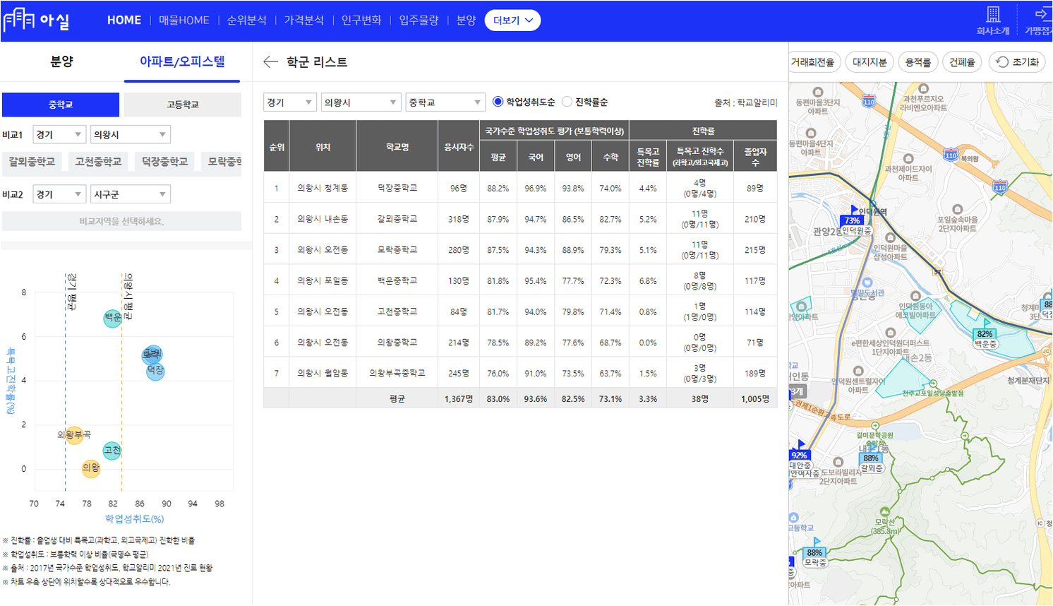Open 비교2 경기 province dropdown

pos(59,194)
